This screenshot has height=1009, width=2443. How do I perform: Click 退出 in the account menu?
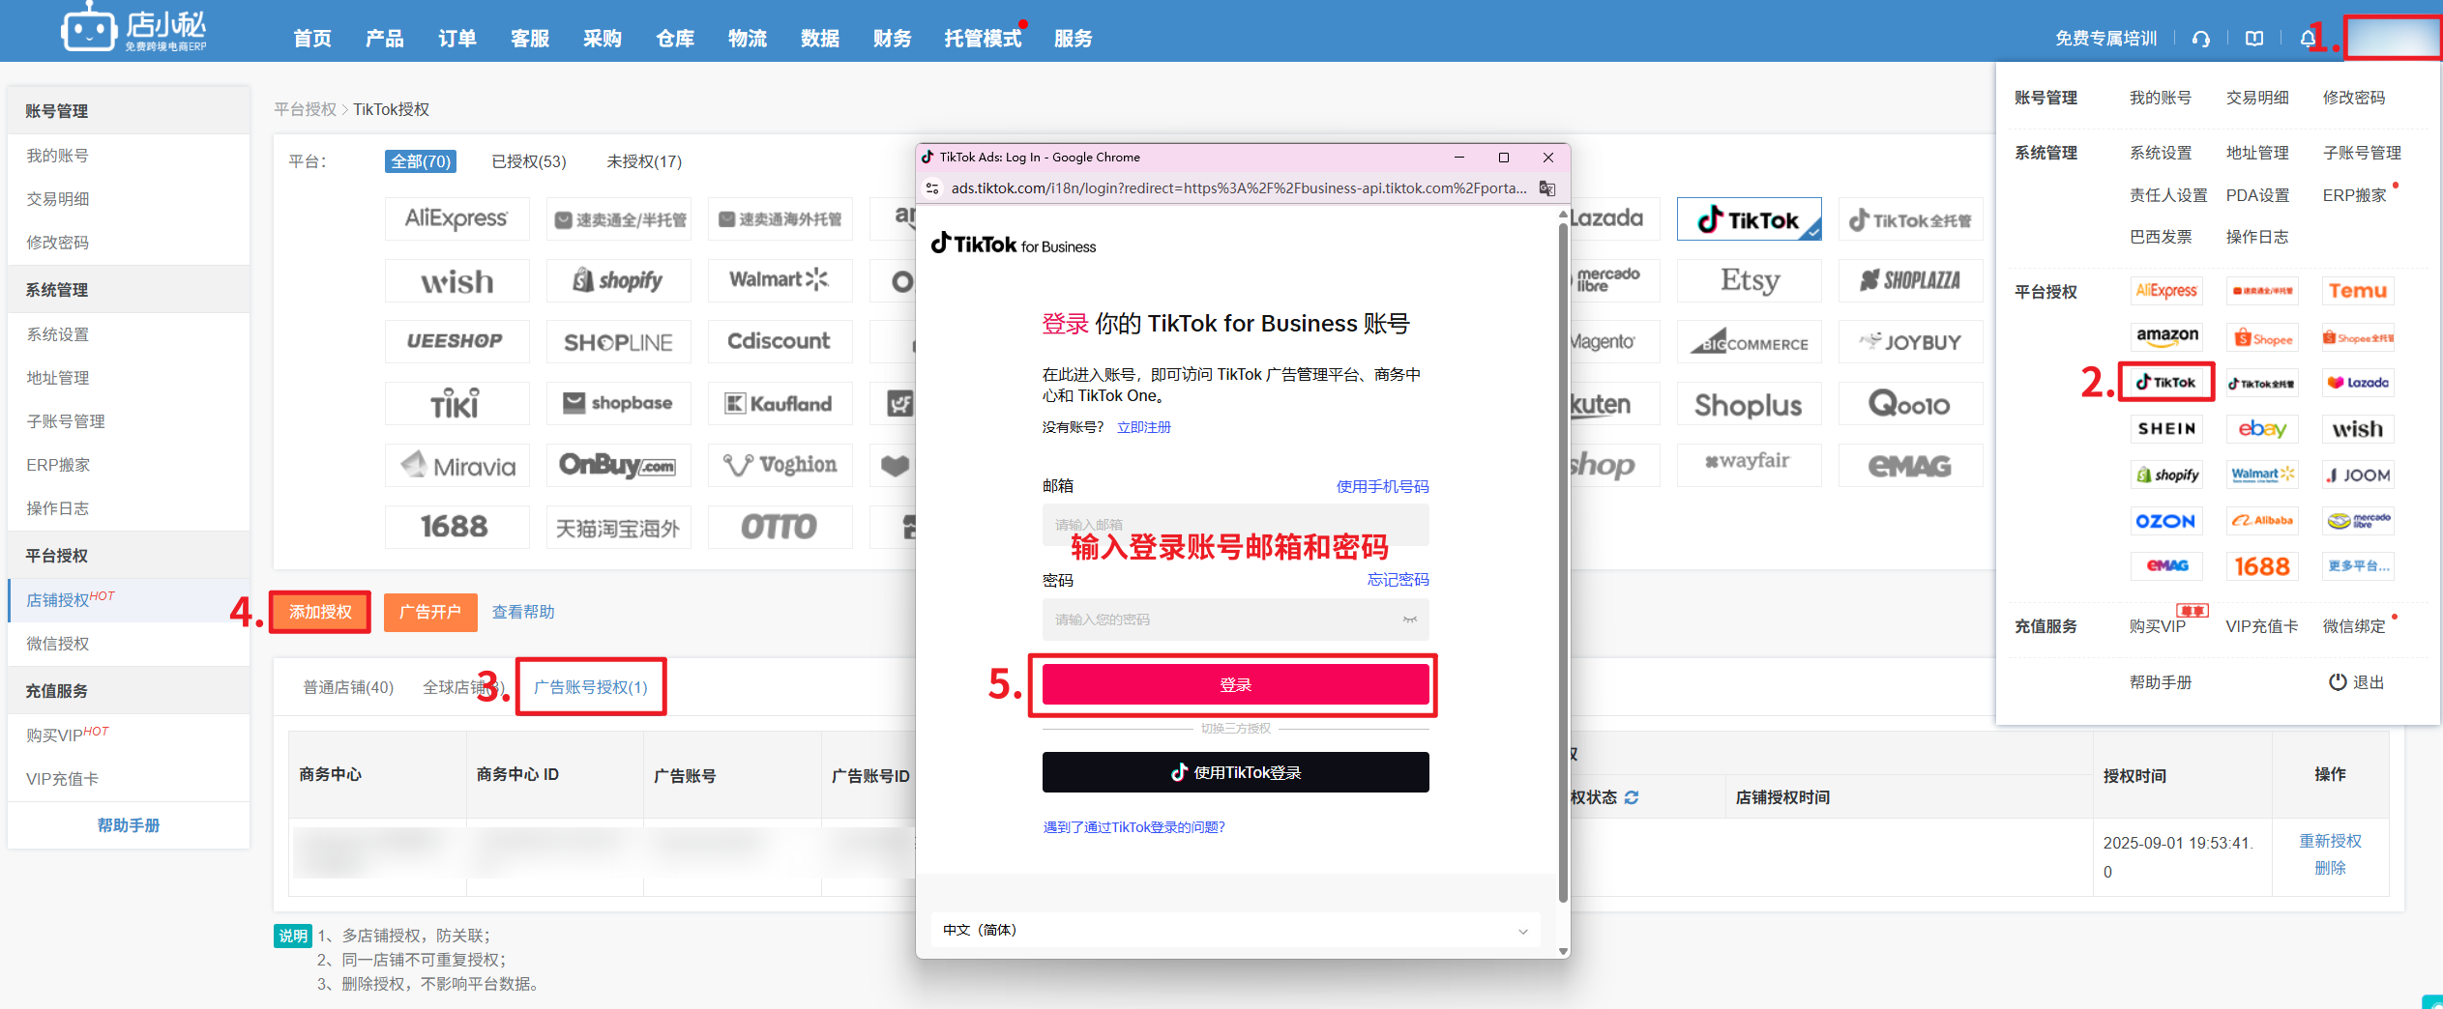pyautogui.click(x=2356, y=682)
